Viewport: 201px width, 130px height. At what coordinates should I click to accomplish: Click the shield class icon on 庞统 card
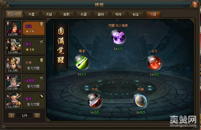[x=42, y=24]
